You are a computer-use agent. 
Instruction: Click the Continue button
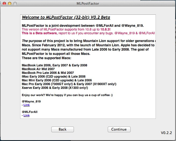pyautogui.click(x=119, y=129)
